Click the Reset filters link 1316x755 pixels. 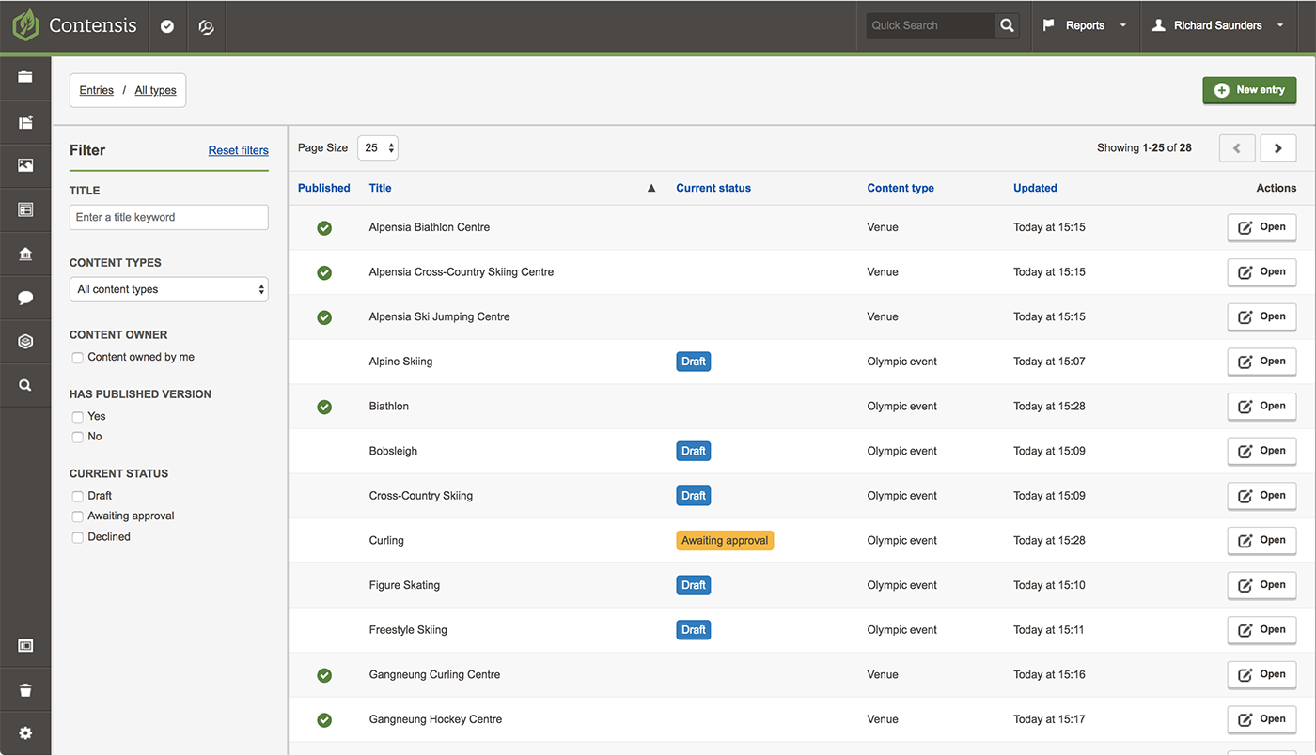click(239, 150)
